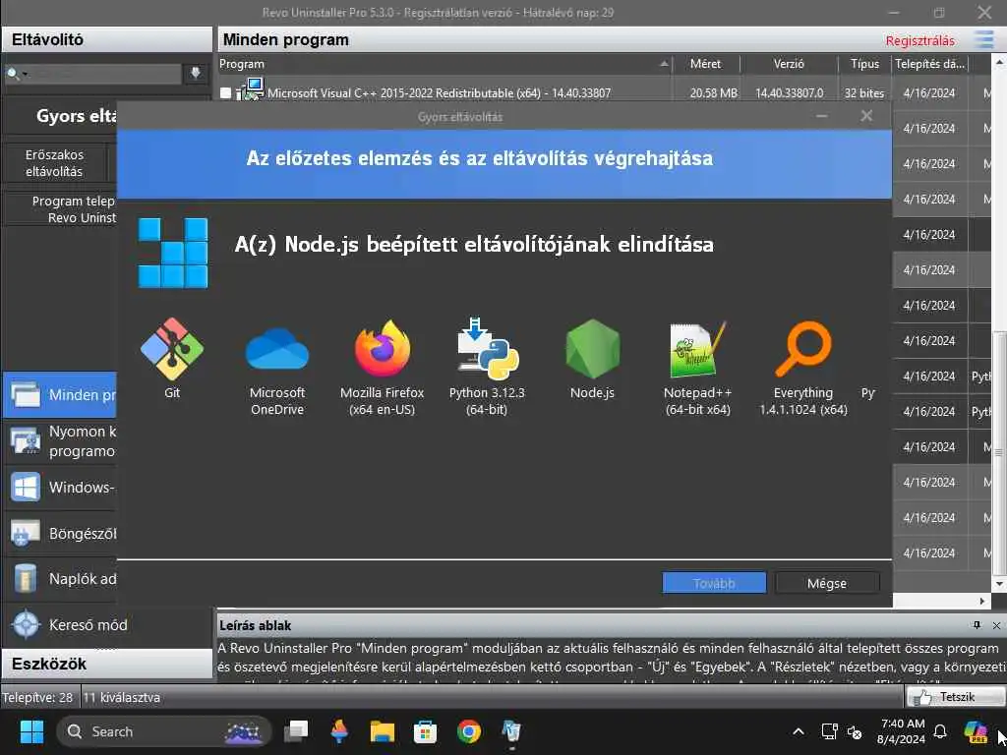The height and width of the screenshot is (755, 1007).
Task: Open the Eszközök section
Action: 106,664
